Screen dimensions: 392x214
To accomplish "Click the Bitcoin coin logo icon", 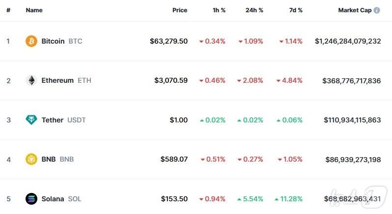I will click(31, 41).
